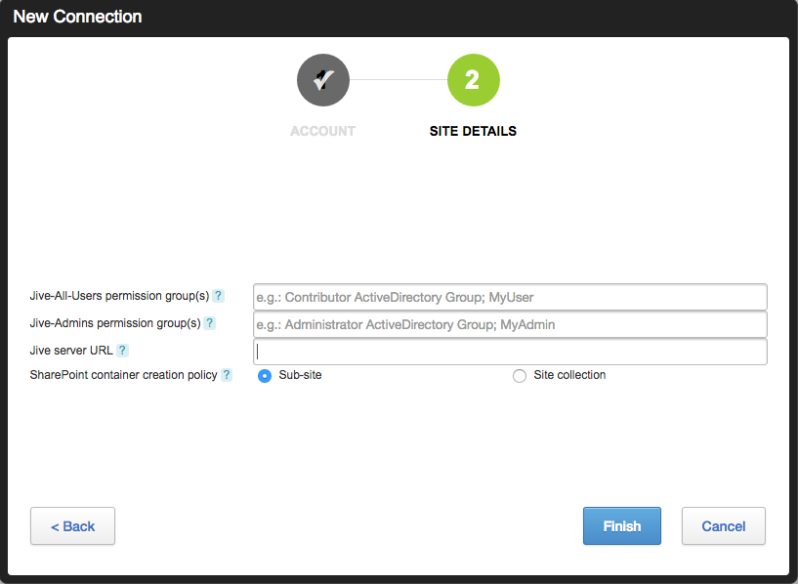Cancel the New Connection dialog
Viewport: 798px width, 584px height.
click(724, 526)
